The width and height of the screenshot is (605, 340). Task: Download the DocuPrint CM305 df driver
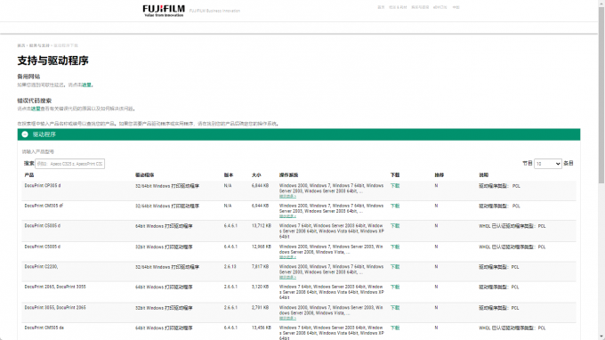coord(395,206)
